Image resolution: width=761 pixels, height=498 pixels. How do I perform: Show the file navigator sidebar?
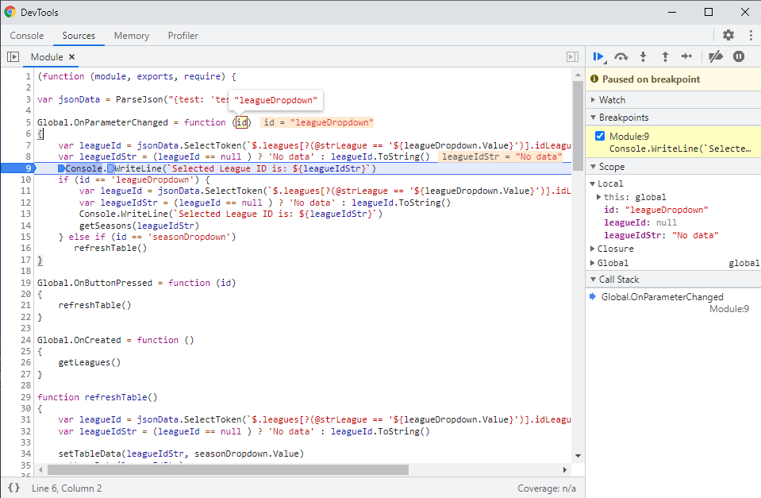coord(13,57)
